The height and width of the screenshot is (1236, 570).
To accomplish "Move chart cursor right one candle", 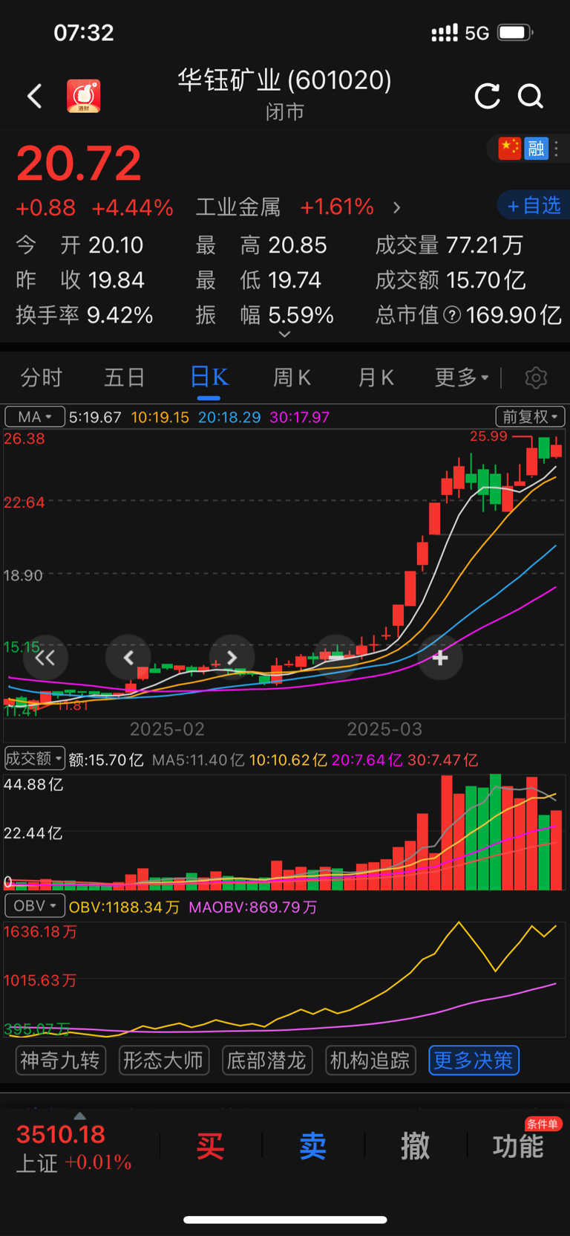I will pos(232,658).
